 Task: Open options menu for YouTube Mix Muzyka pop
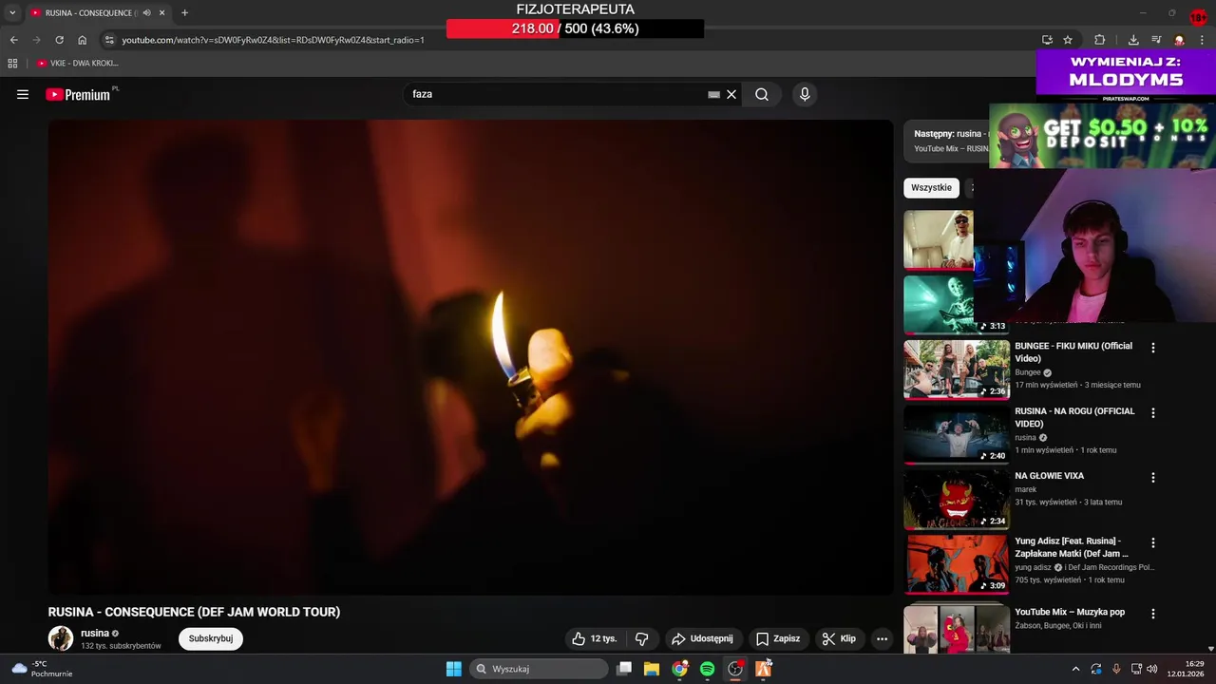point(1153,614)
